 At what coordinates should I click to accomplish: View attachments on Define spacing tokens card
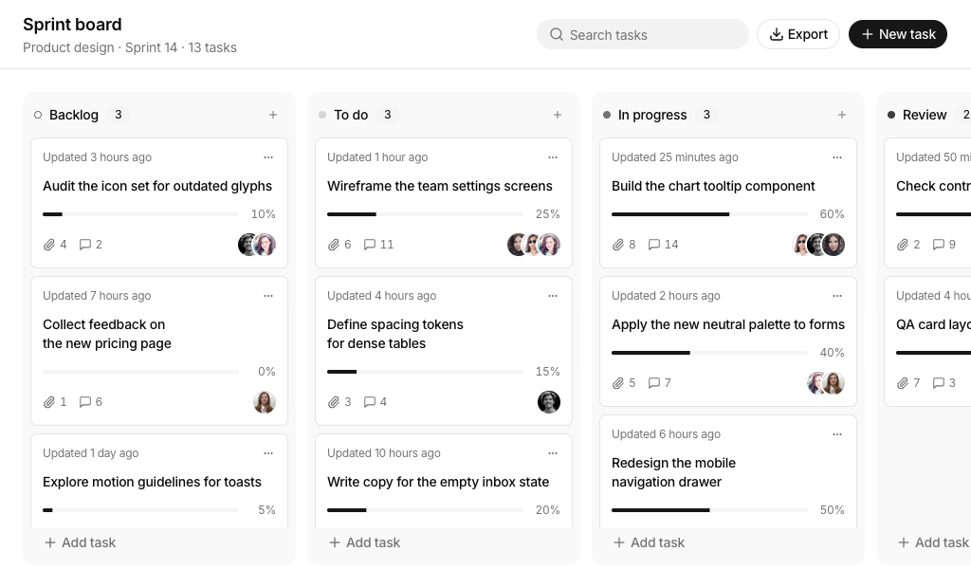[339, 402]
